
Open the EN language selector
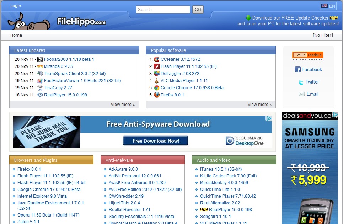[328, 6]
